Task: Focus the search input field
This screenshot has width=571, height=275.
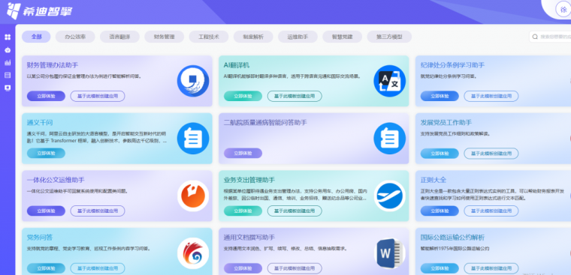Action: coord(550,37)
